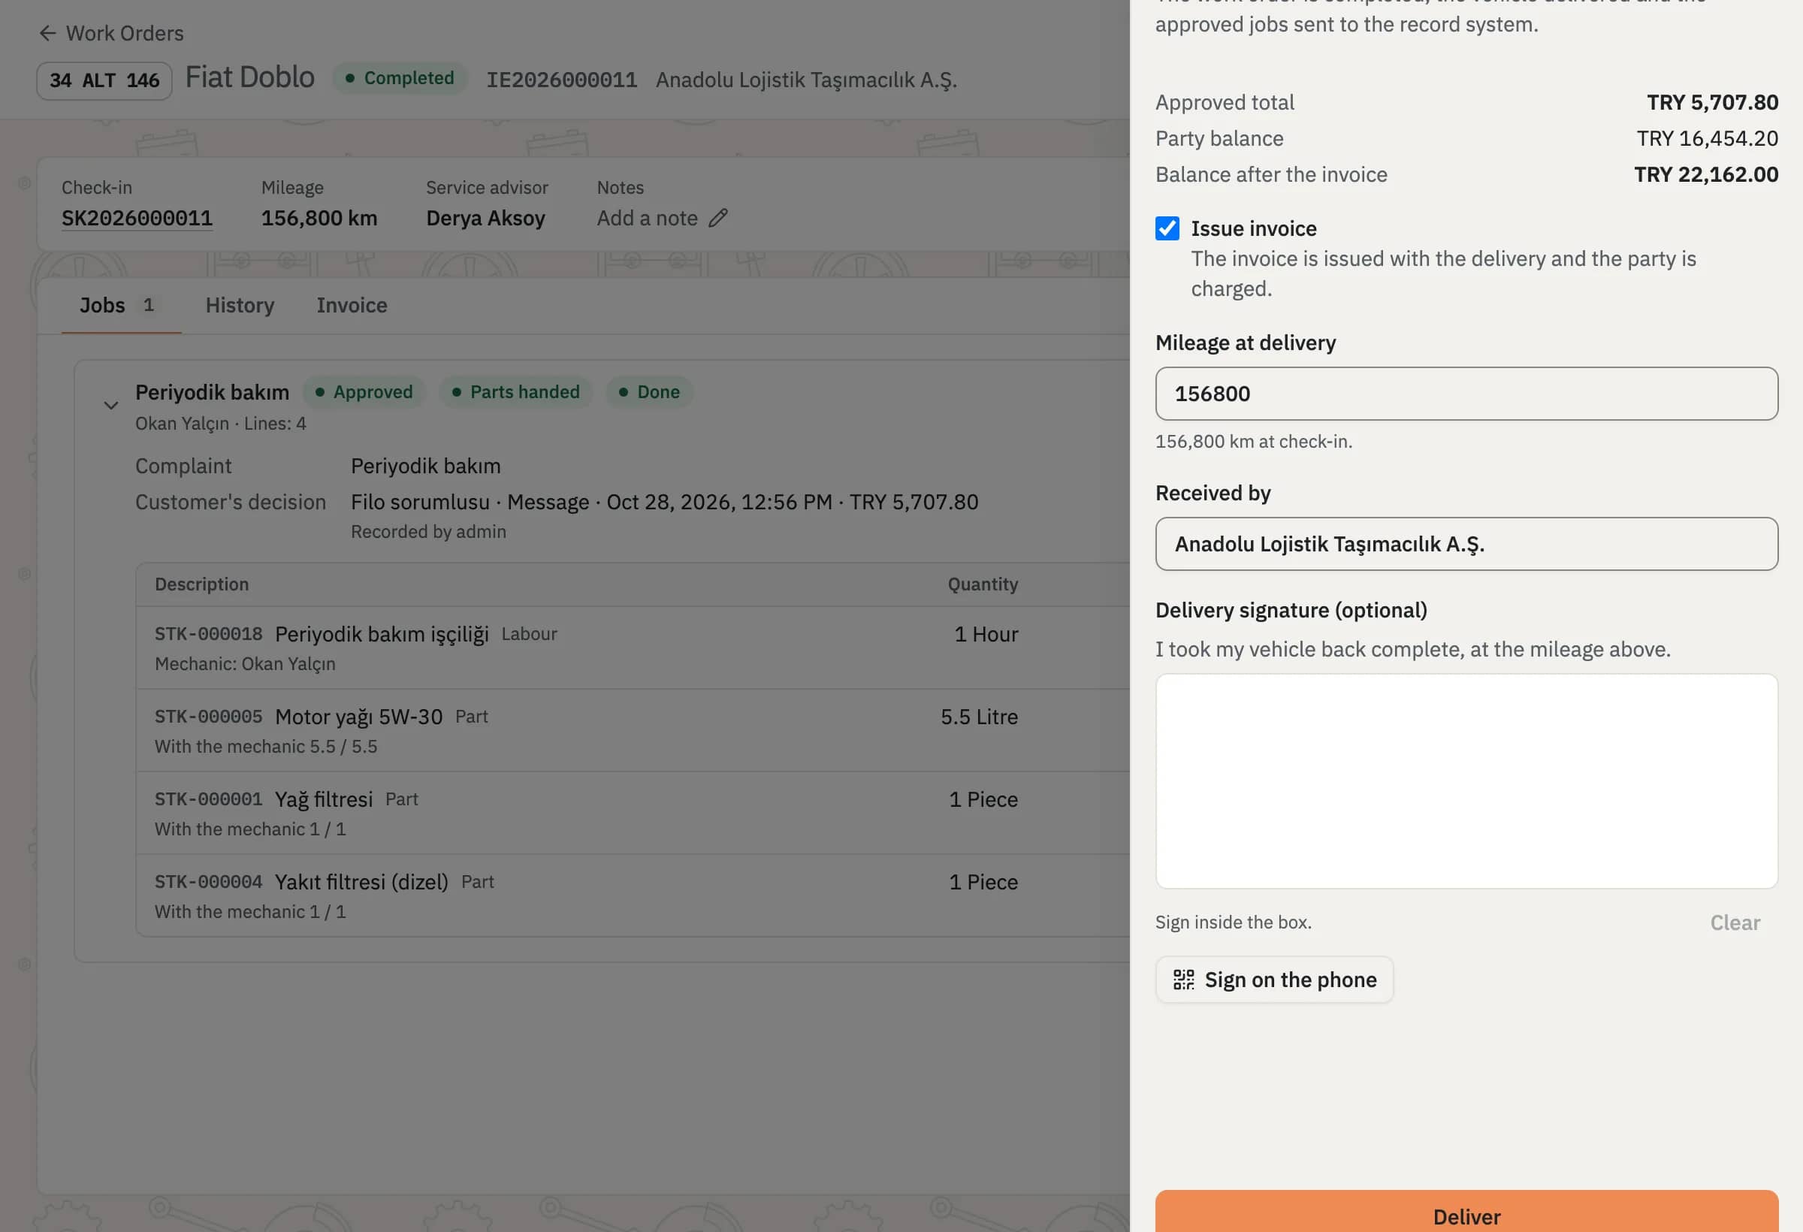The image size is (1803, 1232).
Task: Click Derya Aksoy service advisor name
Action: (x=485, y=218)
